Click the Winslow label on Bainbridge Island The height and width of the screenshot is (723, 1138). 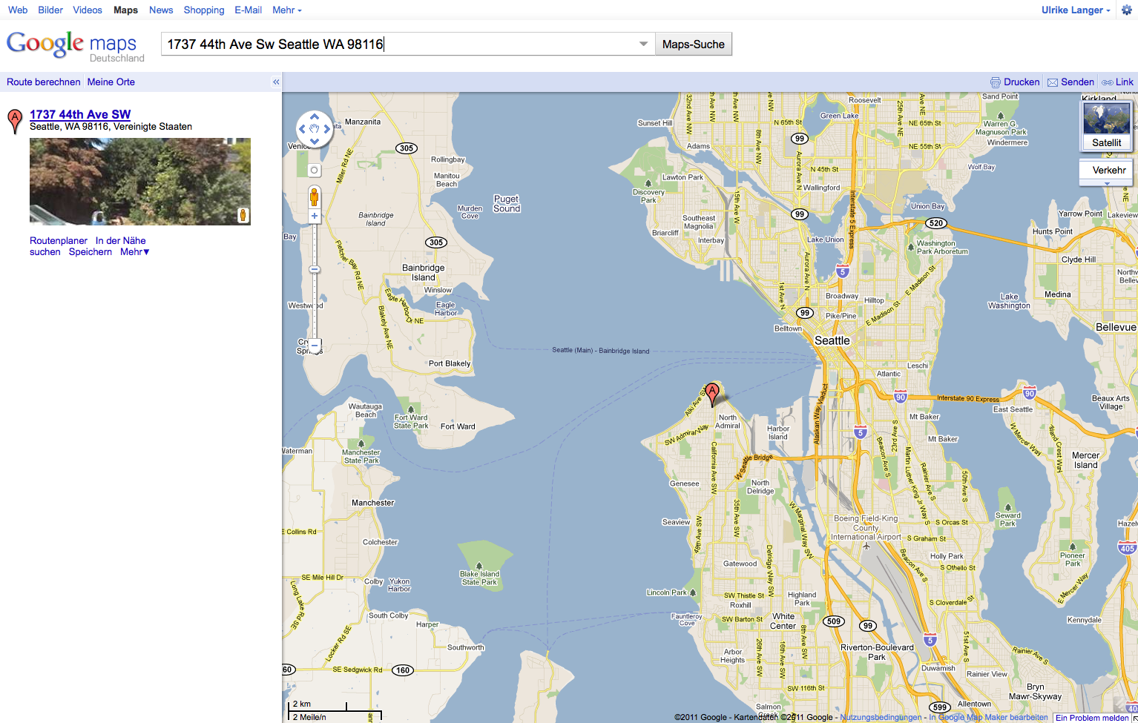438,290
